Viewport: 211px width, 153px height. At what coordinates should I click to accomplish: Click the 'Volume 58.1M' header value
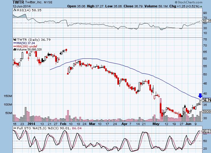tap(156, 6)
